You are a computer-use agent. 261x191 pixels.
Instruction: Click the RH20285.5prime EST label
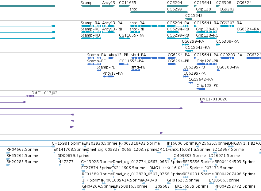pos(22,162)
